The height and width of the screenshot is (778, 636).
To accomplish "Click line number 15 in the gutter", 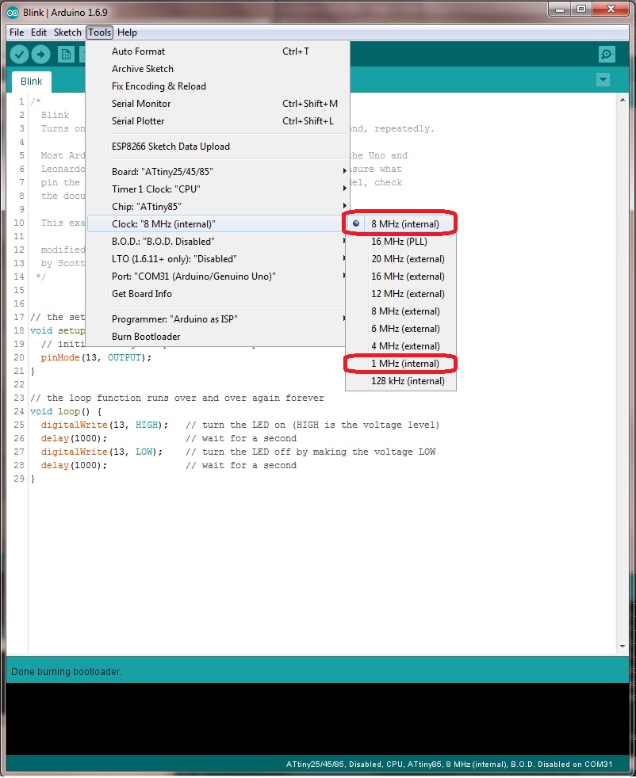I will tap(19, 290).
